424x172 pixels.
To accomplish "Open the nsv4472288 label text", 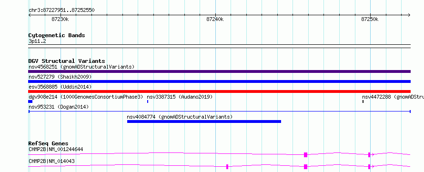I will (x=393, y=97).
